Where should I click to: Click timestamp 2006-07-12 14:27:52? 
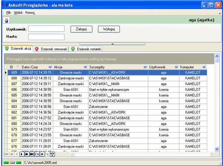pyautogui.click(x=37, y=118)
